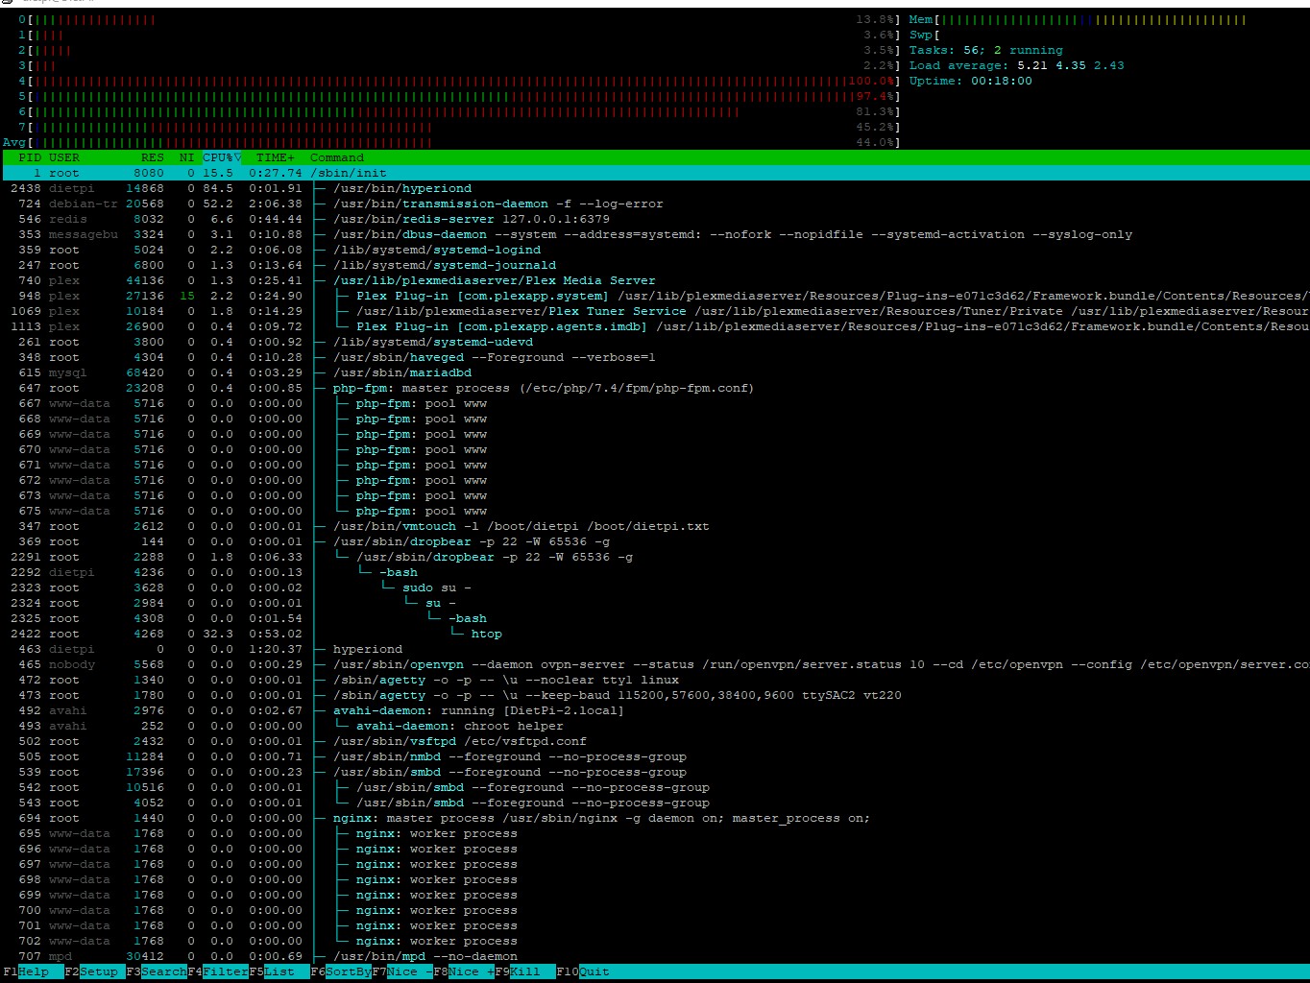Select nginx worker process PID 695
The width and height of the screenshot is (1310, 983).
(x=655, y=833)
